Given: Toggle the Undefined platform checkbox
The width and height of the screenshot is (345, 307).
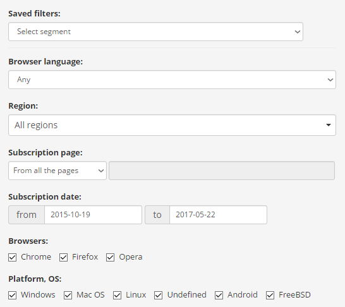Looking at the screenshot, I should point(158,295).
